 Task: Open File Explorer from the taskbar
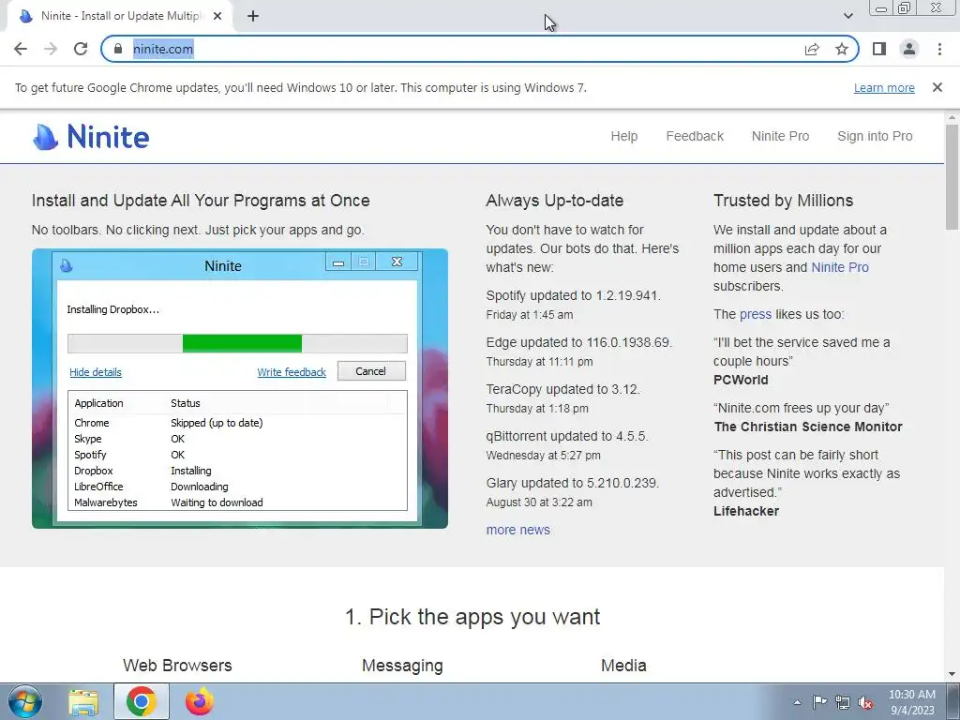tap(83, 701)
